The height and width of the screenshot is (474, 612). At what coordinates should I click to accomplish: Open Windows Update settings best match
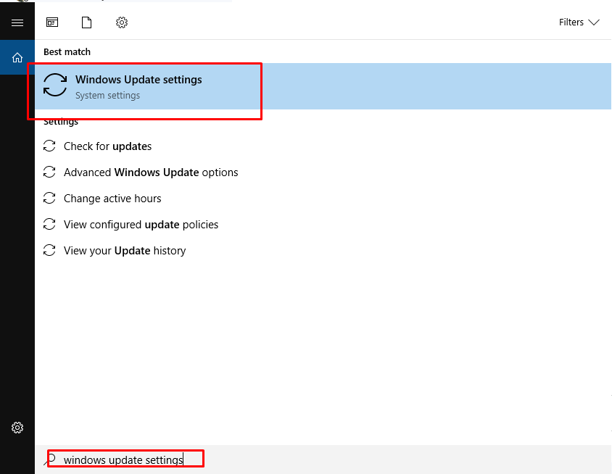click(x=323, y=86)
